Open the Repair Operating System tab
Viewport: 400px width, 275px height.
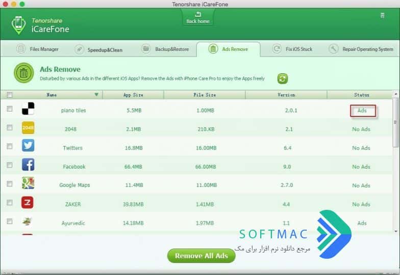pyautogui.click(x=361, y=49)
